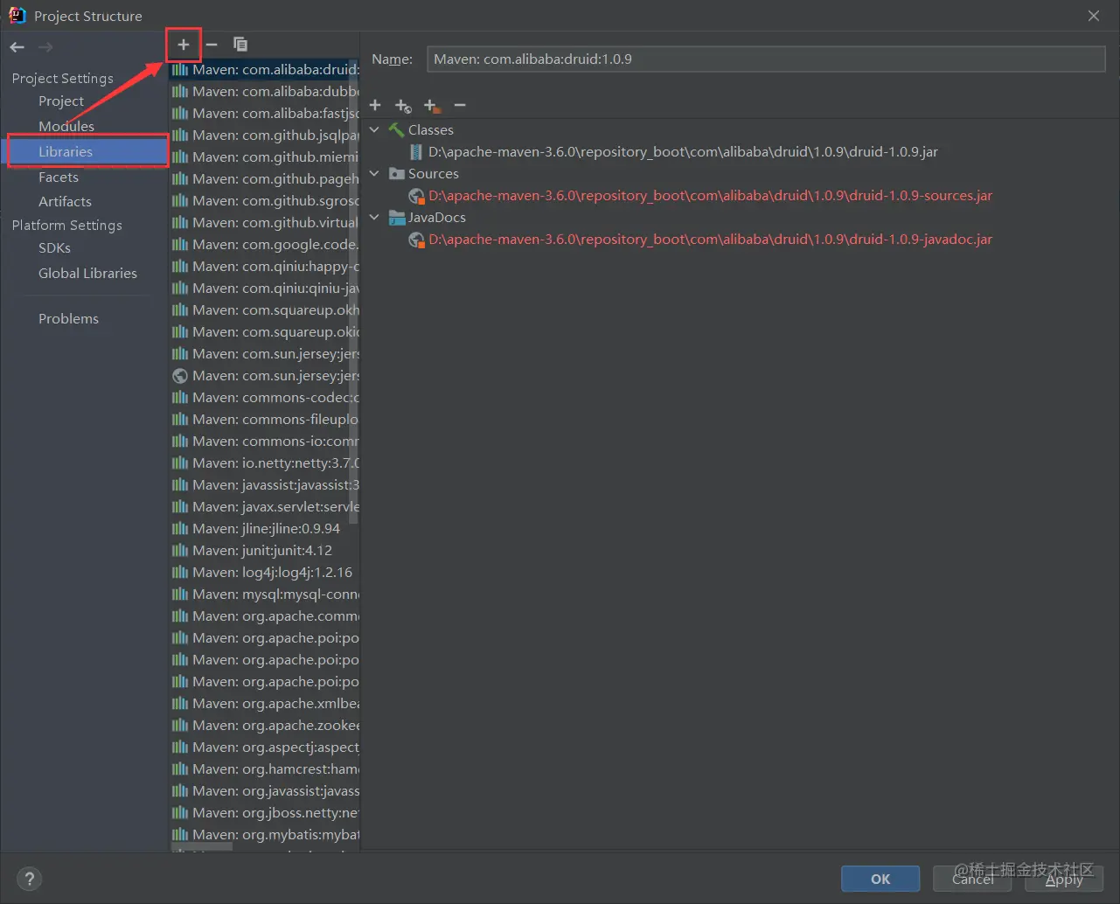Add library root with plus icon
The height and width of the screenshot is (904, 1120).
pyautogui.click(x=375, y=105)
